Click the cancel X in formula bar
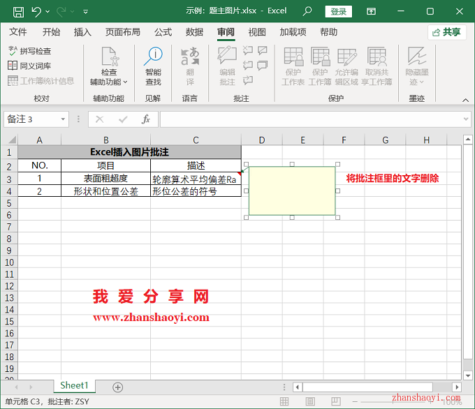 click(x=100, y=119)
